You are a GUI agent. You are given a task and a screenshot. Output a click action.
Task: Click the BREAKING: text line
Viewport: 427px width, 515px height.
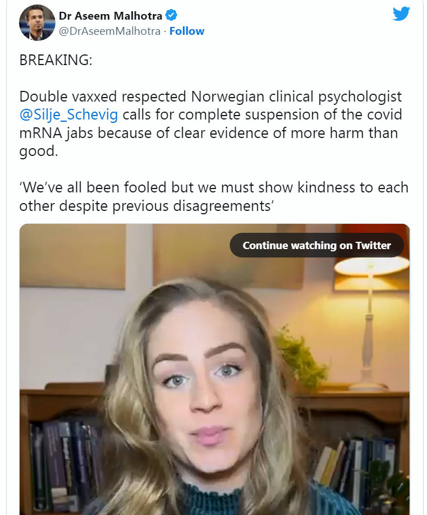tap(55, 61)
